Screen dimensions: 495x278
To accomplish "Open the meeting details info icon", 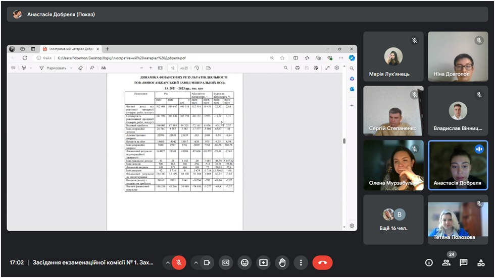I will 429,262.
